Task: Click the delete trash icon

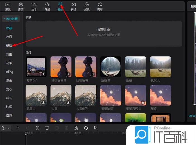Action: pos(47,128)
